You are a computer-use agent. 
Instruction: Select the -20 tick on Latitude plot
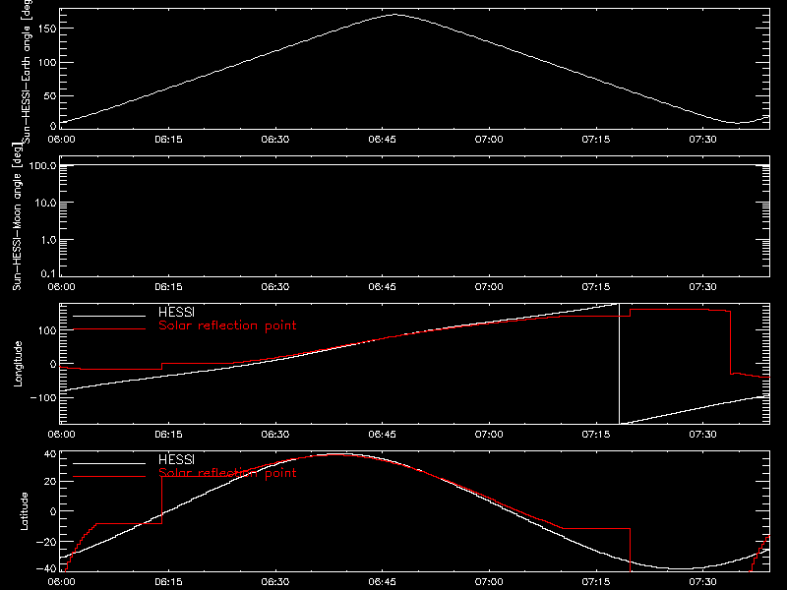pos(46,542)
